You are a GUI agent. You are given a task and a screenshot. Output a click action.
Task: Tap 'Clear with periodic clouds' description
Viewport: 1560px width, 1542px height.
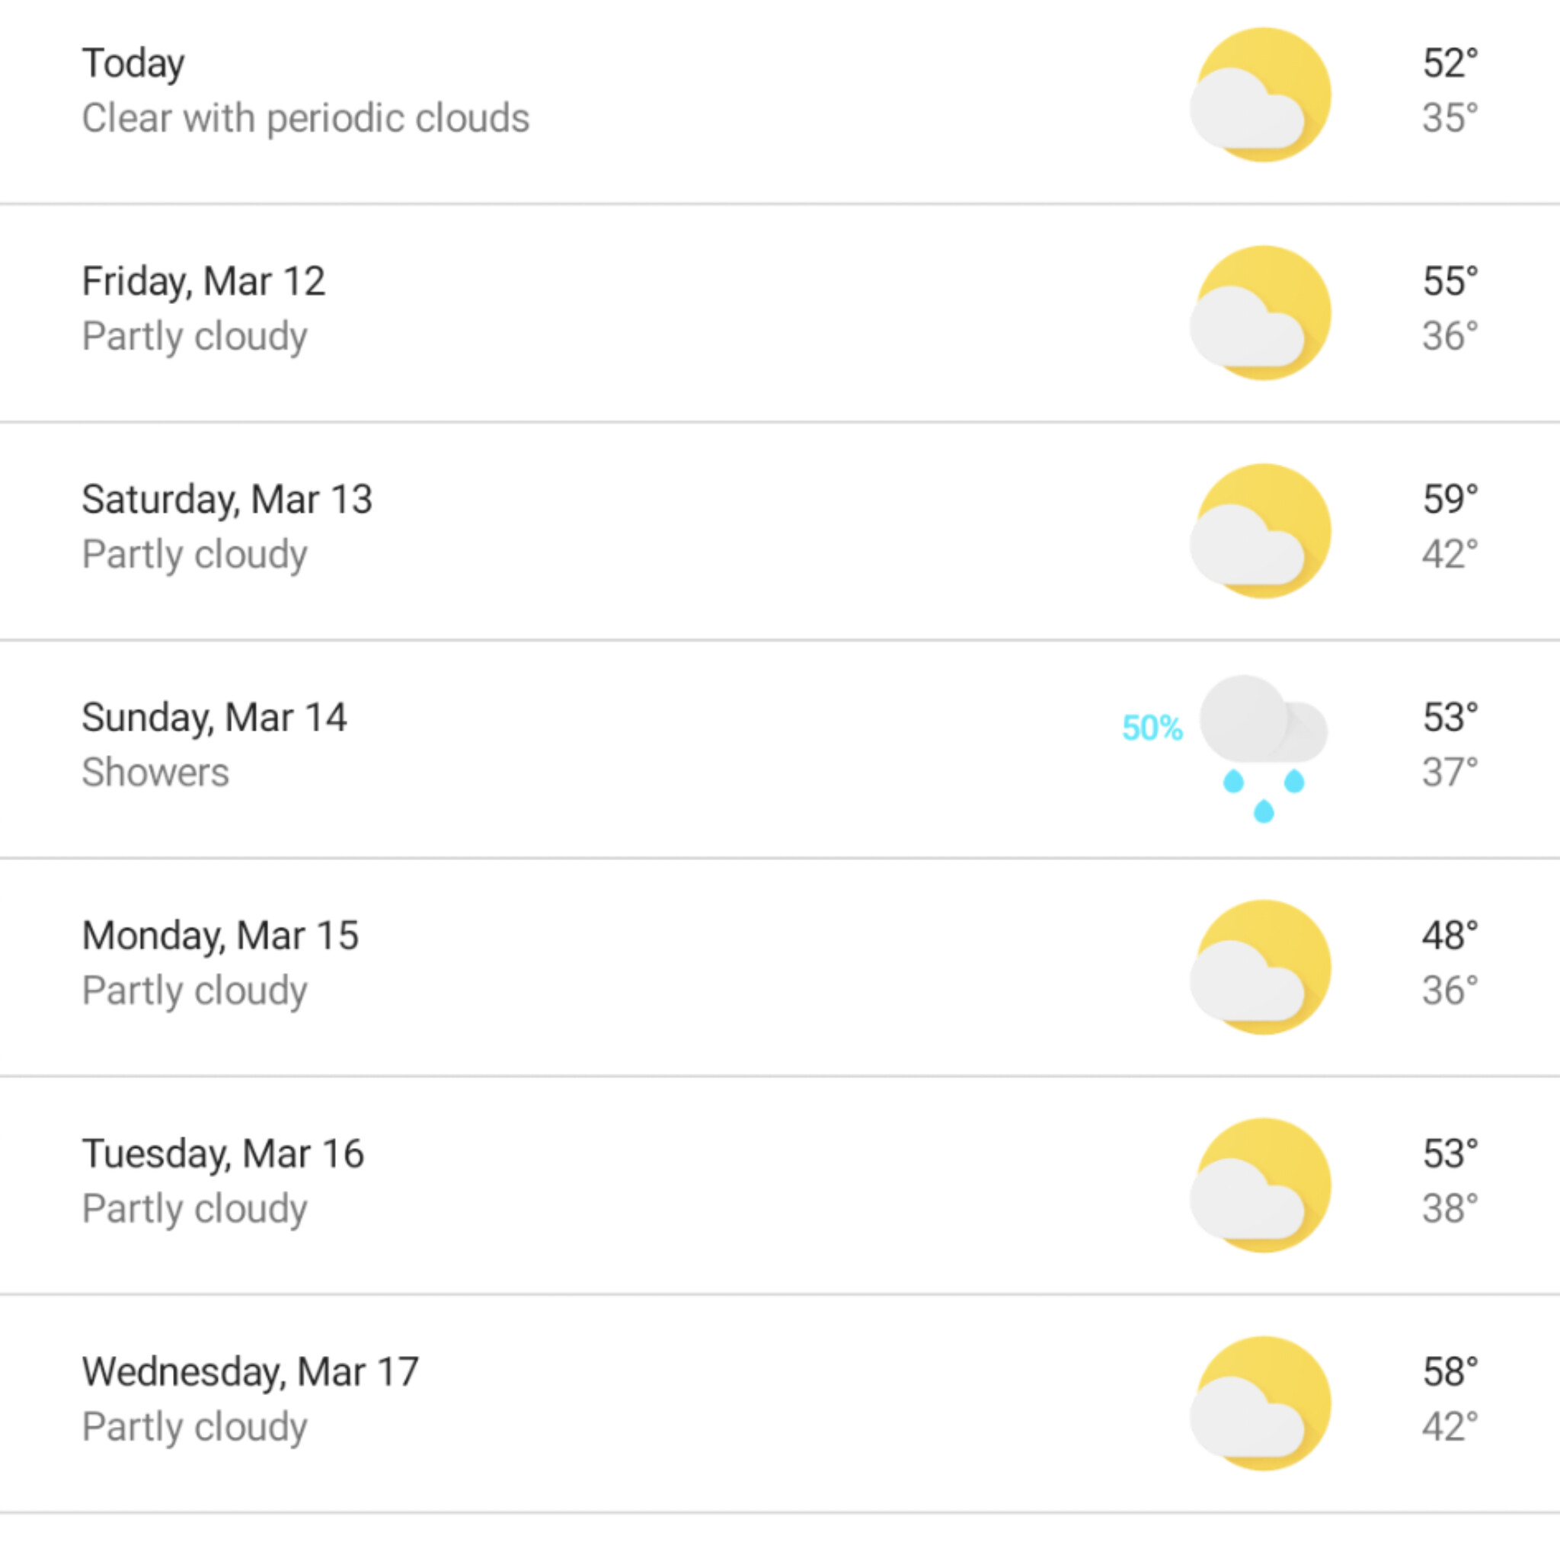[x=305, y=119]
